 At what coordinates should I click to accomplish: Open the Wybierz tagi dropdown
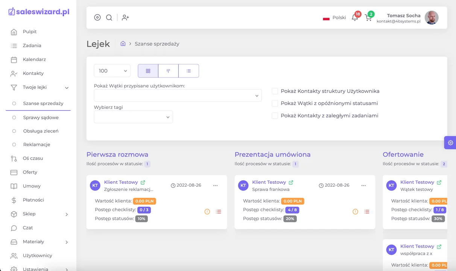(133, 117)
